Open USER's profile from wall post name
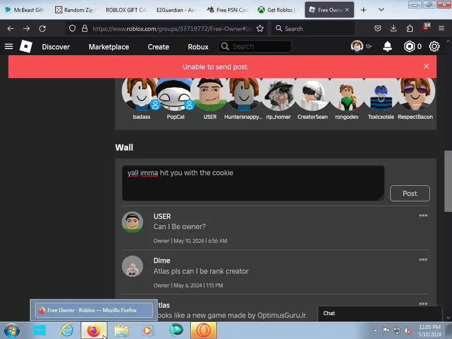This screenshot has height=339, width=452. [162, 216]
